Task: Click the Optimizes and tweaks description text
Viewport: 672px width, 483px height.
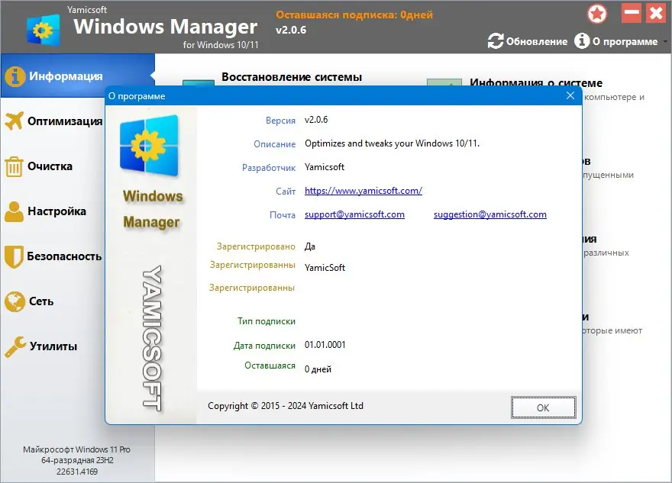Action: point(393,143)
